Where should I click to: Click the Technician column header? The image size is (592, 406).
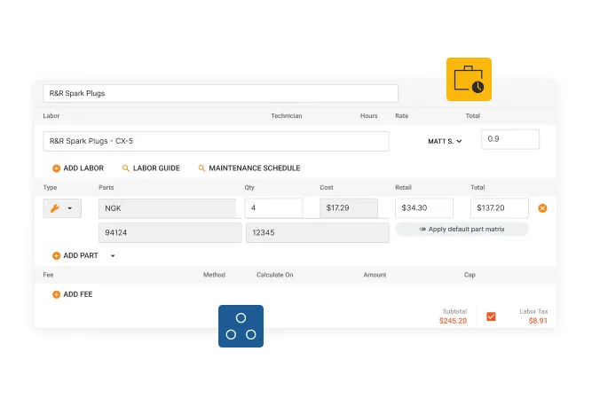click(287, 116)
